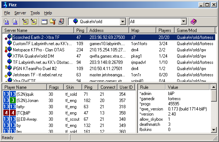Click the Value column header

[187, 87]
